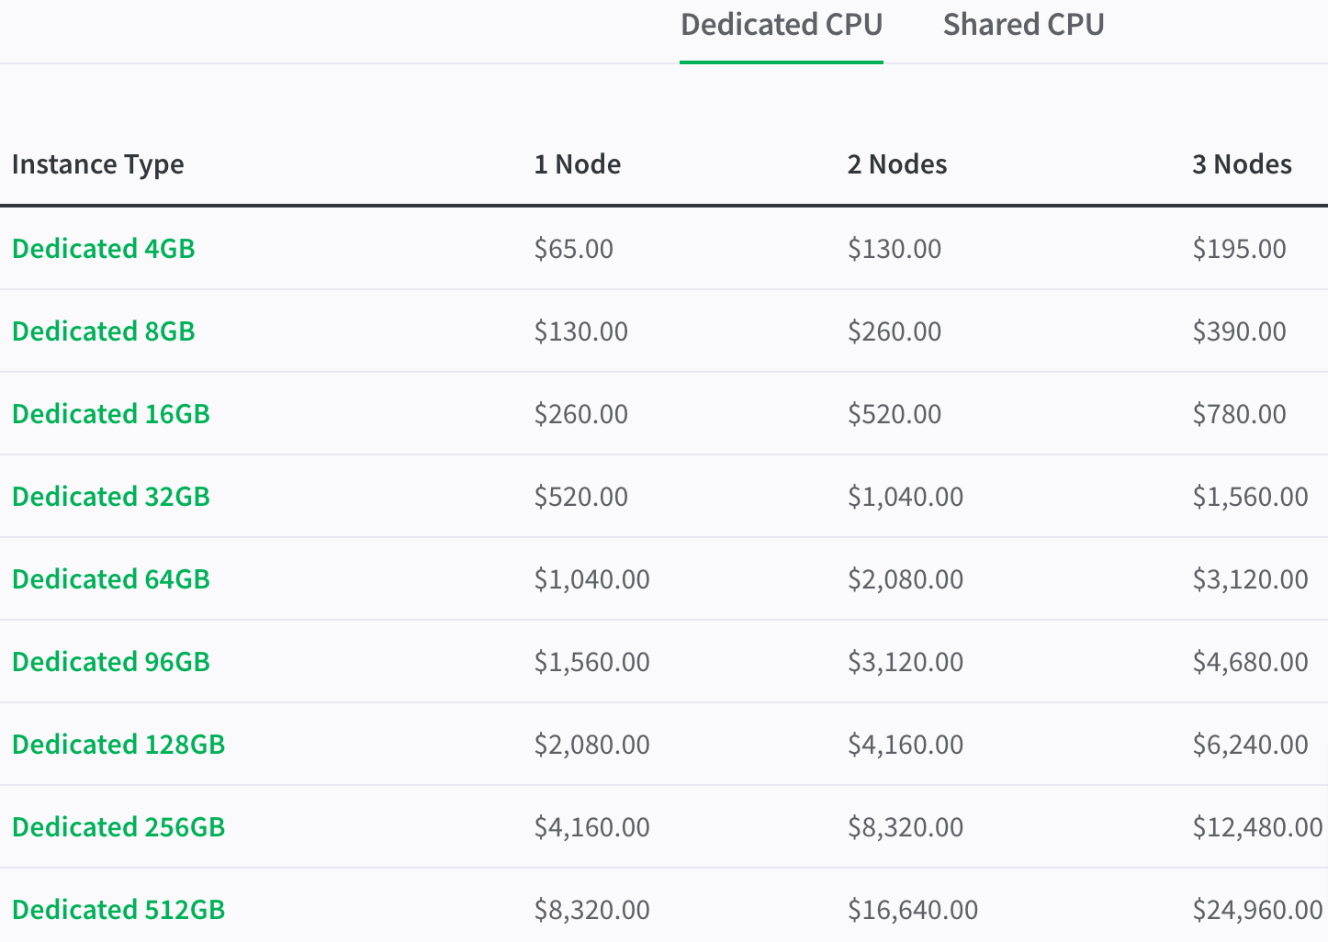
Task: Open the Dedicated 96GB plan link
Action: click(x=110, y=662)
